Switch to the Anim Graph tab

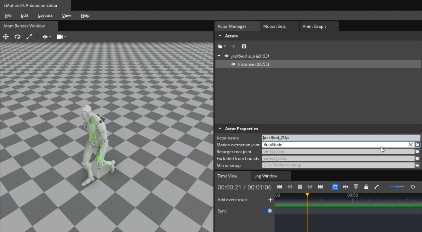coord(314,26)
